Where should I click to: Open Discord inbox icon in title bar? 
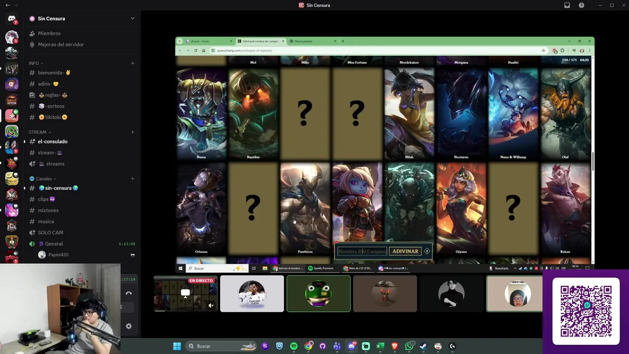pyautogui.click(x=567, y=5)
